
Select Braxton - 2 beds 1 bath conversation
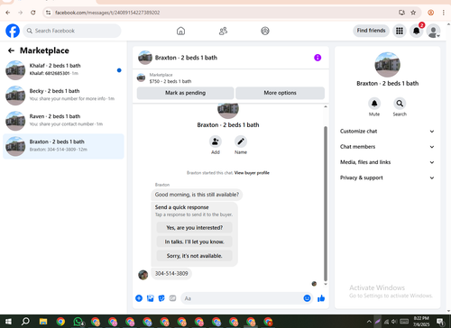coord(63,146)
